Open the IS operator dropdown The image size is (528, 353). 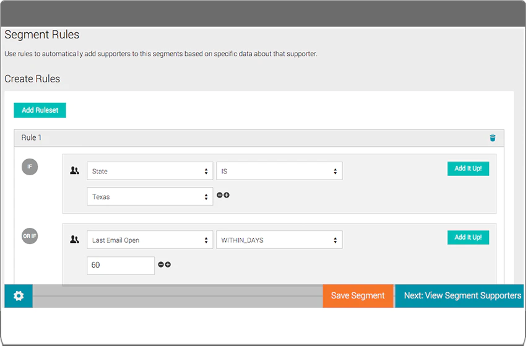(x=279, y=171)
